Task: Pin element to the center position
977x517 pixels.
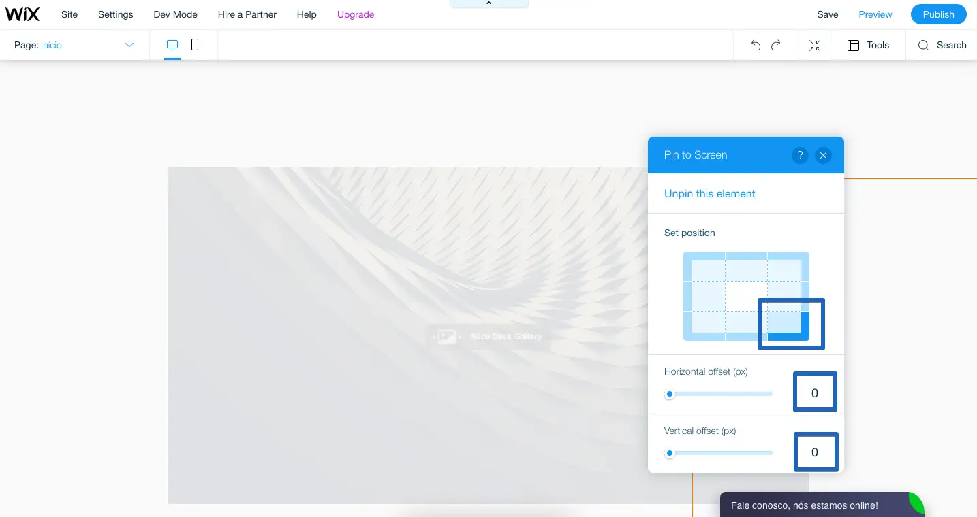Action: pyautogui.click(x=746, y=296)
